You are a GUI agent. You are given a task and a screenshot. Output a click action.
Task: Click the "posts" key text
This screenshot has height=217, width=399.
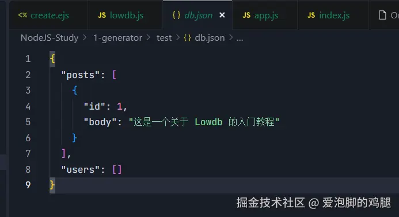tap(81, 75)
